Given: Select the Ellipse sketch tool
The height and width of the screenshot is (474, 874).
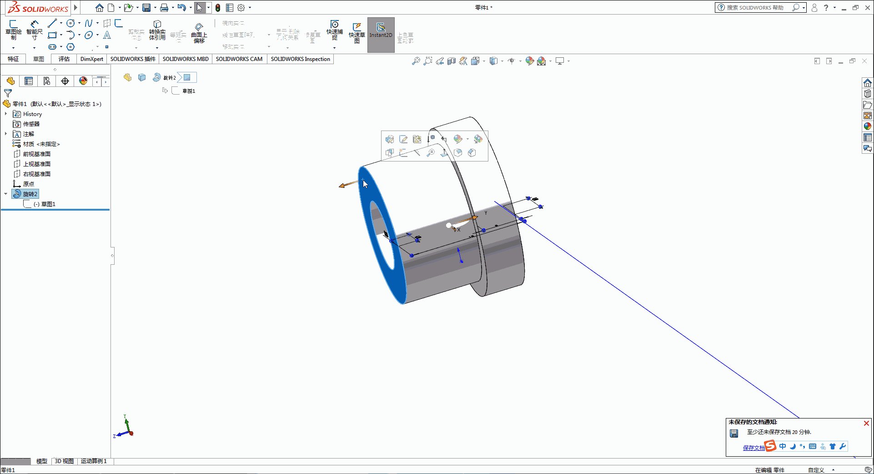Looking at the screenshot, I should click(x=89, y=35).
